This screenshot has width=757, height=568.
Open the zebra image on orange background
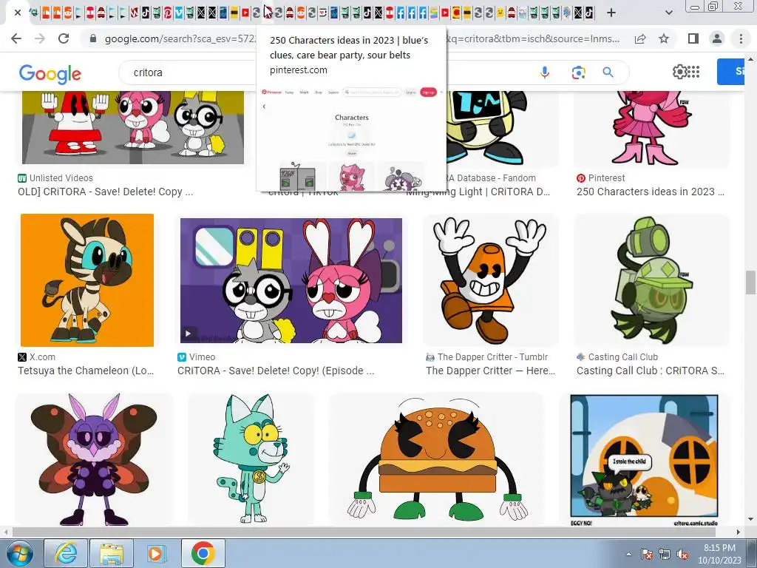pos(87,280)
